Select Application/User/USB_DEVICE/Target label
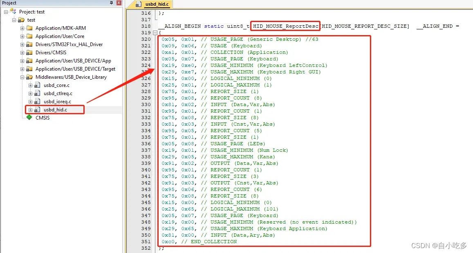This screenshot has width=473, height=253. pos(75,69)
